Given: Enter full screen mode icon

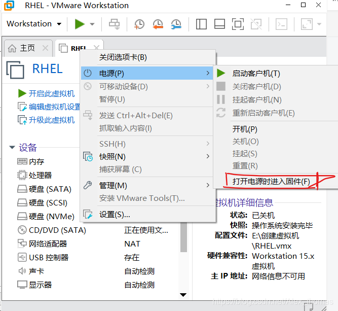Looking at the screenshot, I should [x=238, y=24].
